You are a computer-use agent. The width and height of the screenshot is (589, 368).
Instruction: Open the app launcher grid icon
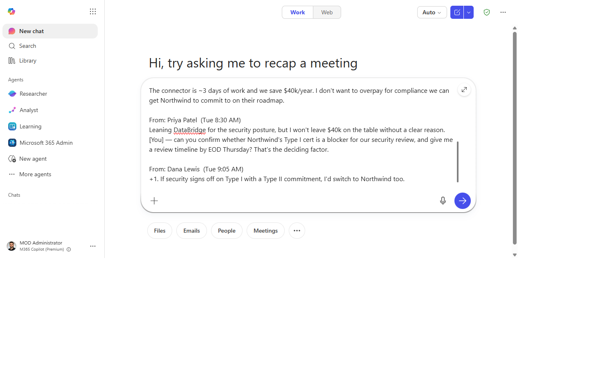tap(93, 11)
